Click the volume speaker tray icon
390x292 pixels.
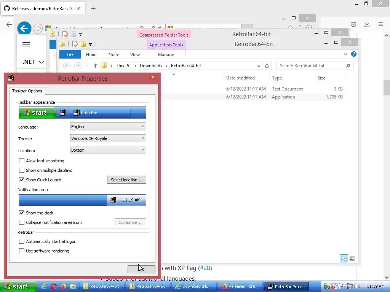(357, 286)
